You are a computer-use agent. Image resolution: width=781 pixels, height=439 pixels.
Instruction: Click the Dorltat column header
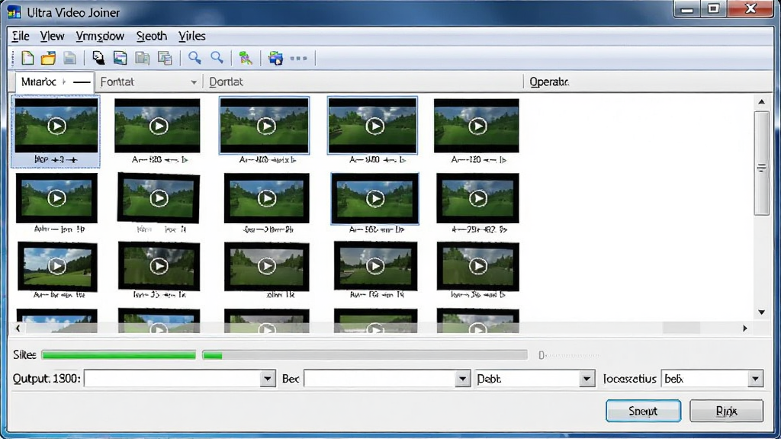point(226,82)
